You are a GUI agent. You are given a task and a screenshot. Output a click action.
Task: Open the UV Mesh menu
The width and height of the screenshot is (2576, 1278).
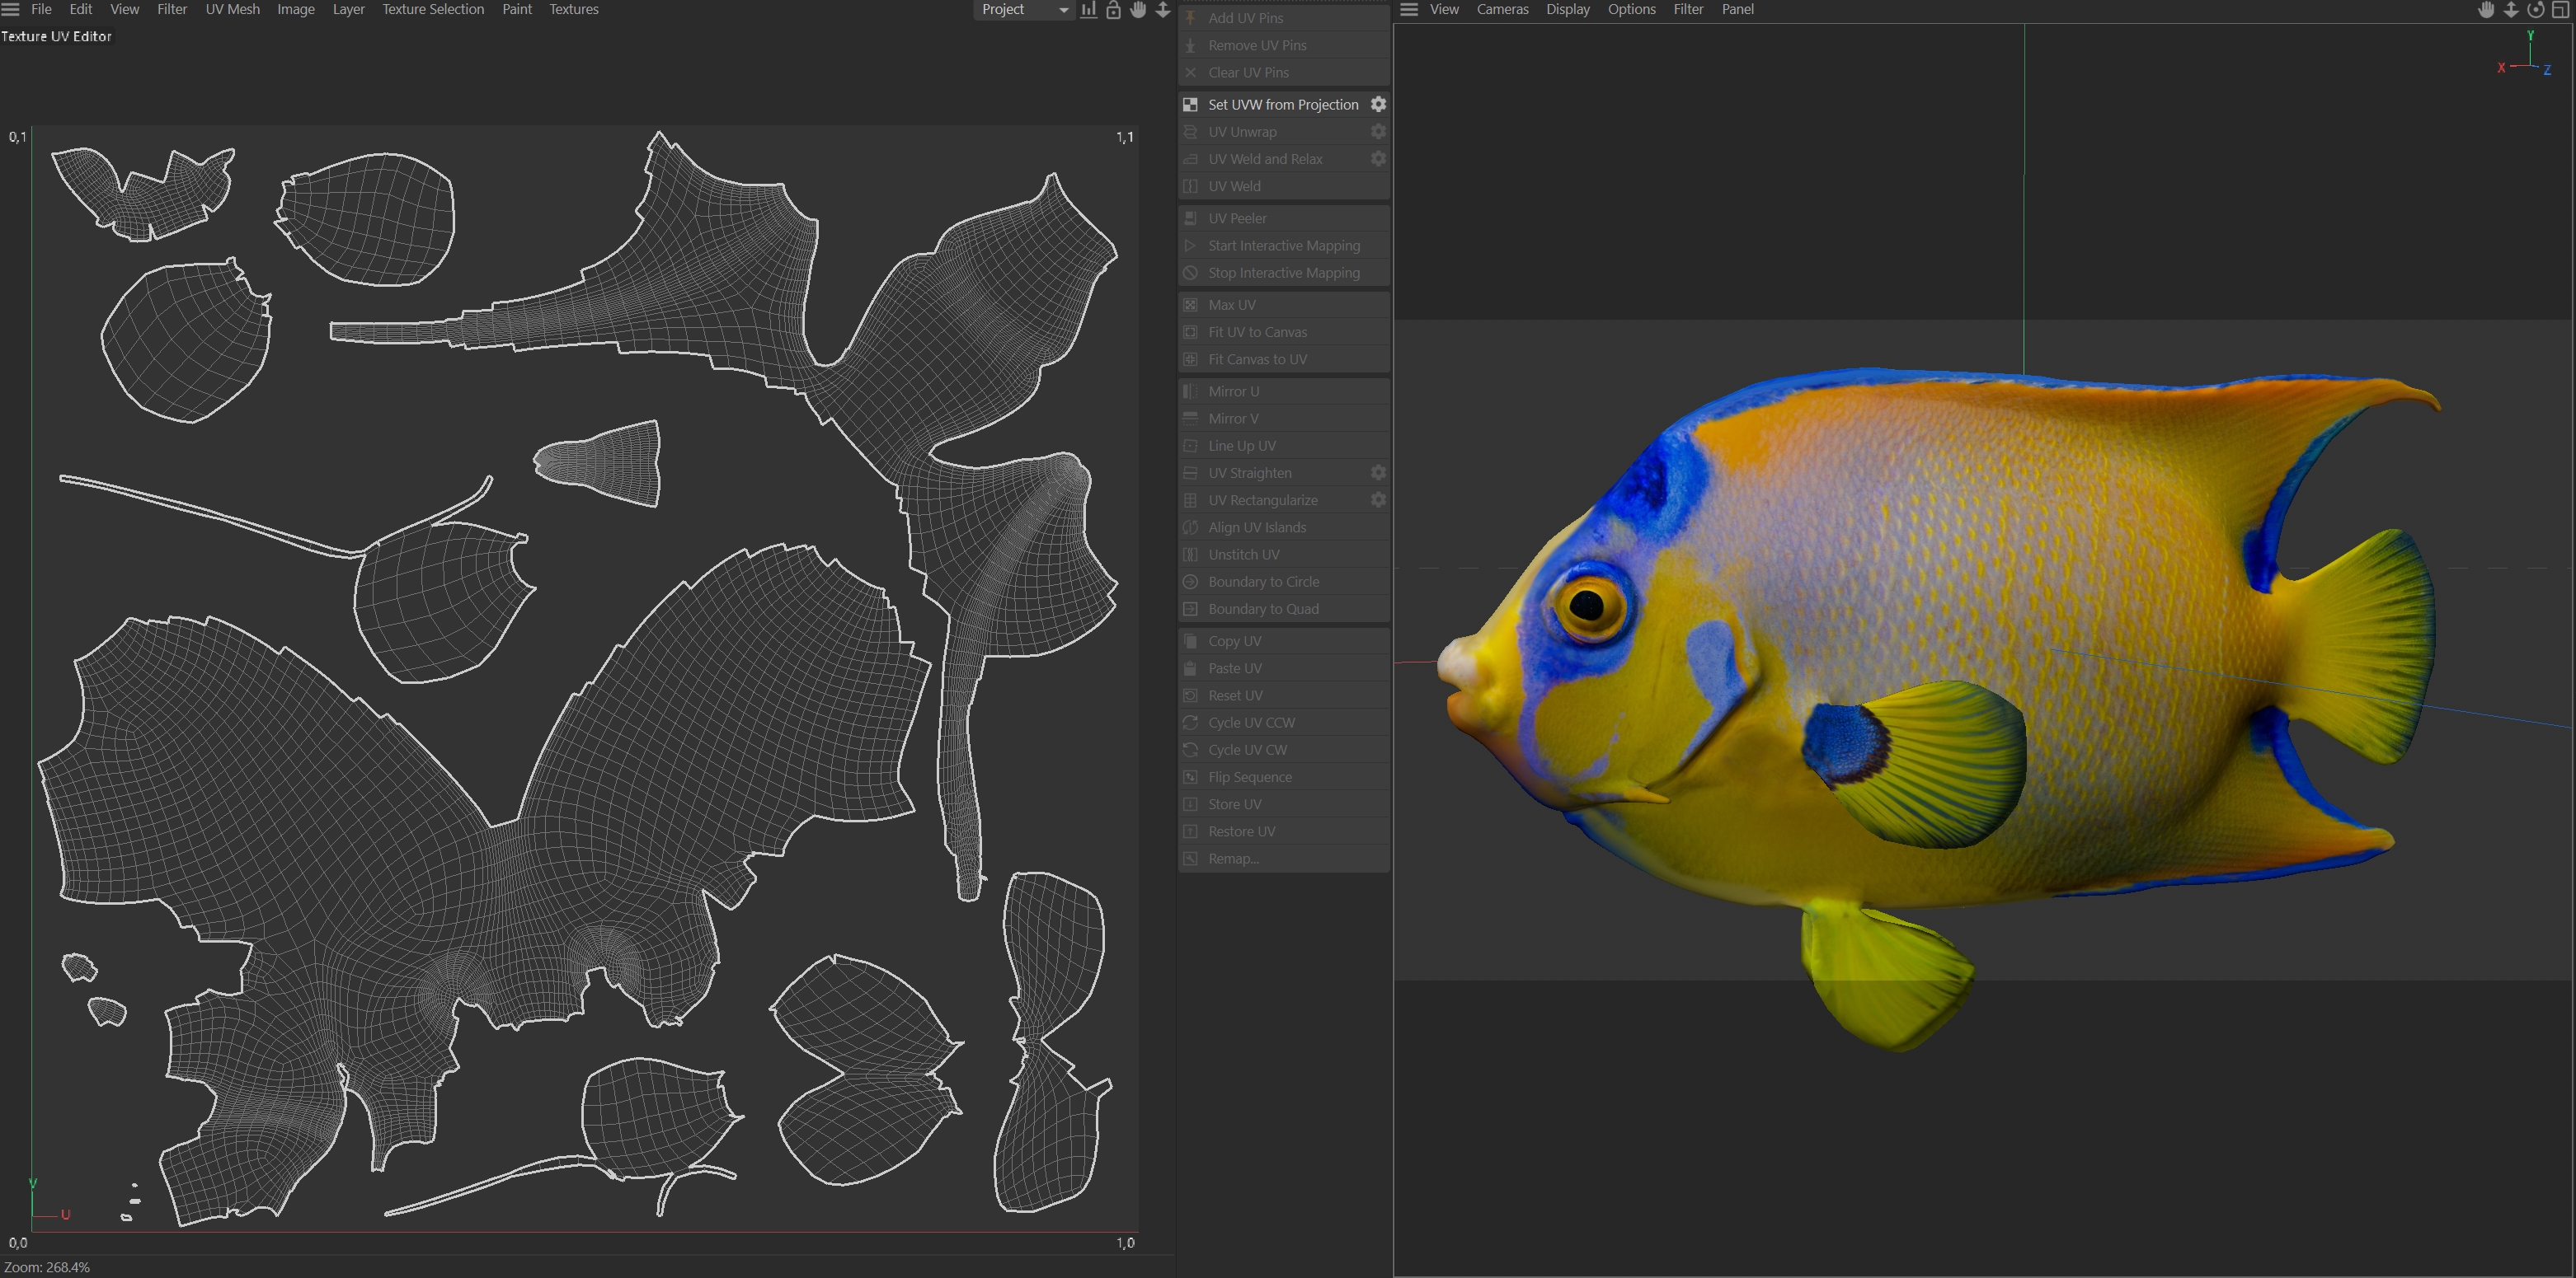coord(232,10)
